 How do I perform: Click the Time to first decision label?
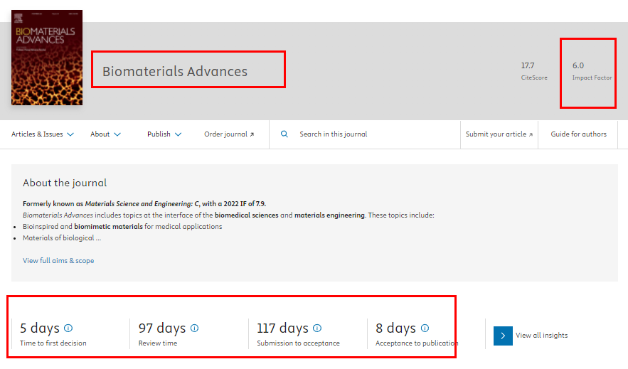point(53,343)
